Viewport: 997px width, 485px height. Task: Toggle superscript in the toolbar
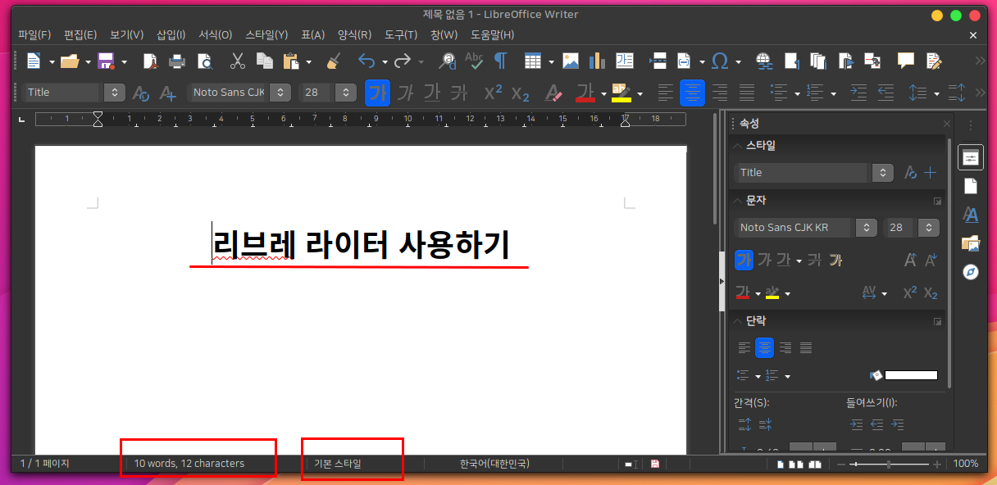[x=493, y=93]
